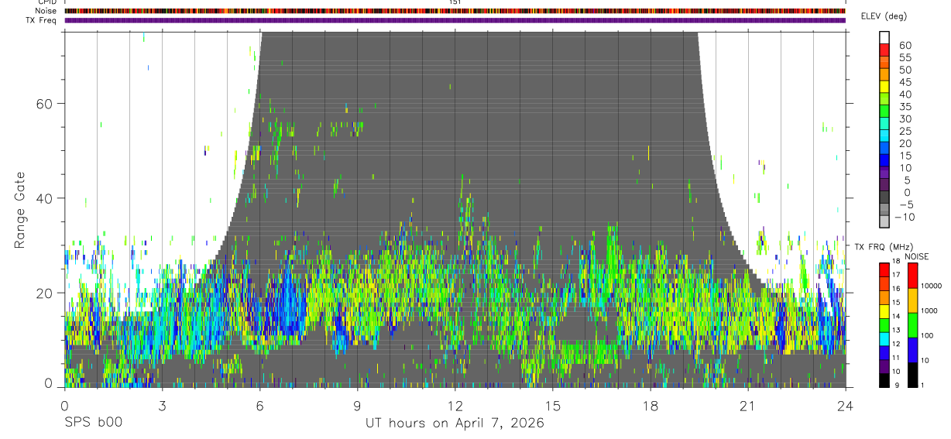Click the '−10' elevation scale label
The height and width of the screenshot is (439, 951).
click(x=904, y=218)
